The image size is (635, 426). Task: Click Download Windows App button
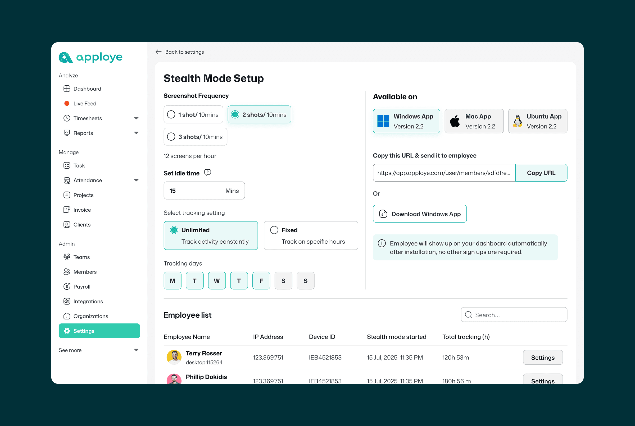pos(420,214)
